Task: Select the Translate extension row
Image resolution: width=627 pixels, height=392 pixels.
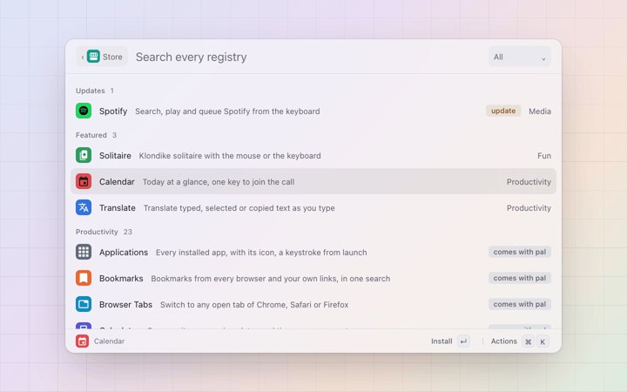Action: pos(313,207)
